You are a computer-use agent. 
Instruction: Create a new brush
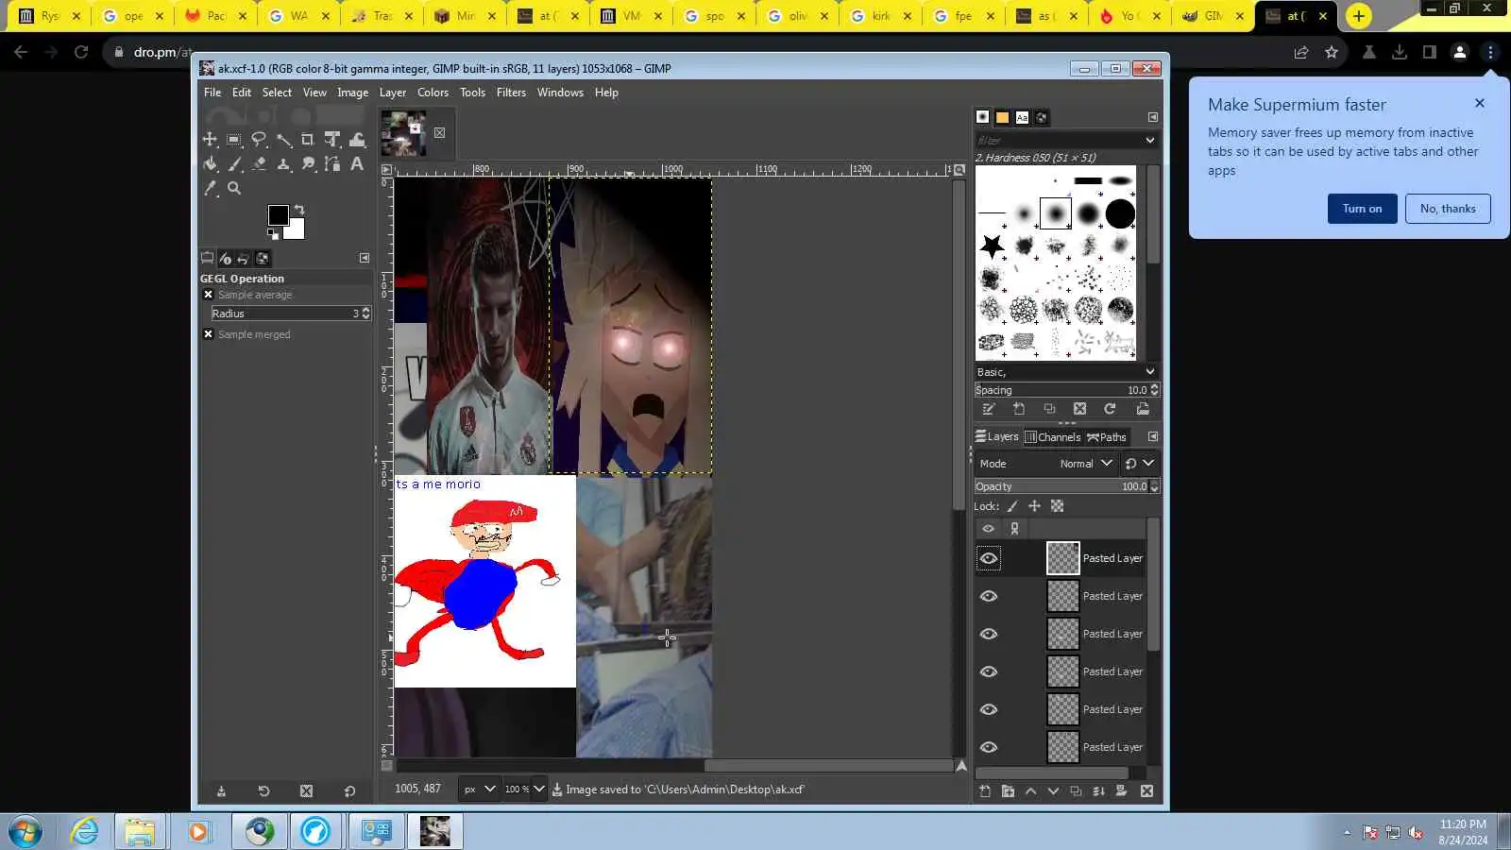[1019, 409]
